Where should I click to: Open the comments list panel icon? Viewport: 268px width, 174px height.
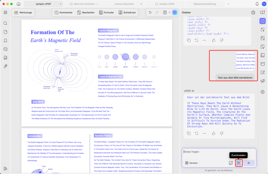5,49
